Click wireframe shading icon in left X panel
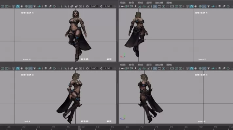Viewport: 233px width, 130px height. pos(13,68)
